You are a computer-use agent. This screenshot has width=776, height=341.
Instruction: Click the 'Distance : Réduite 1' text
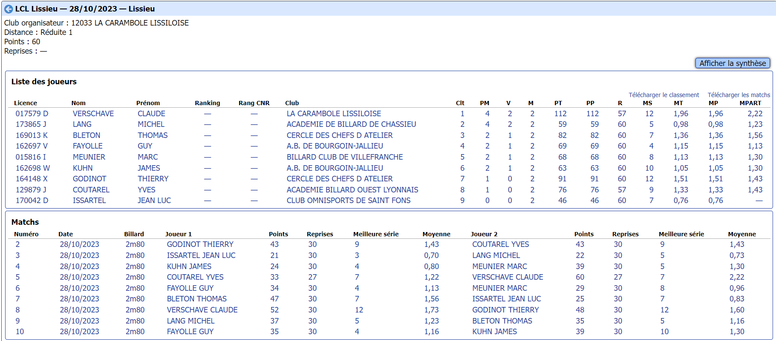(38, 32)
